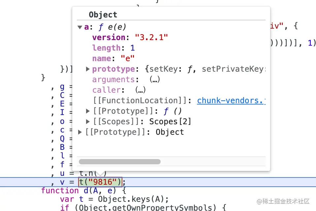
Task: Click the 'var t = Object.keys(A)' line
Action: (114, 199)
